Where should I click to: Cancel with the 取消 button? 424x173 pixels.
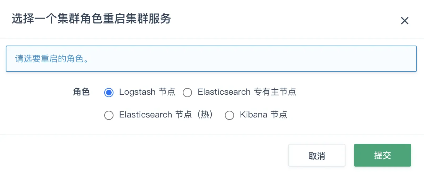click(x=317, y=155)
